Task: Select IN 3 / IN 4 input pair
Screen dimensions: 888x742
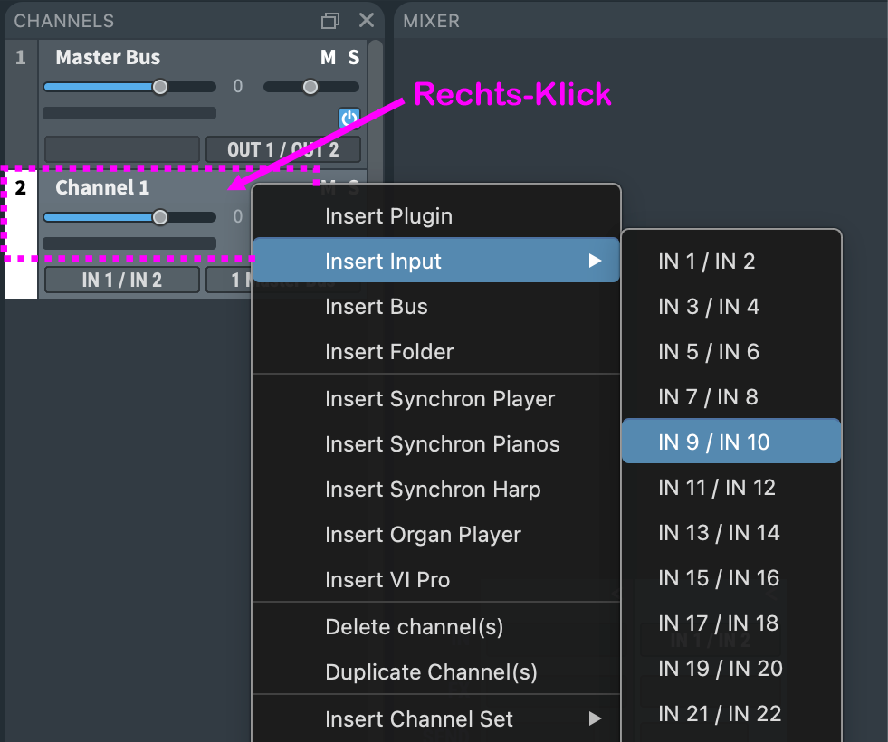Action: pos(708,307)
